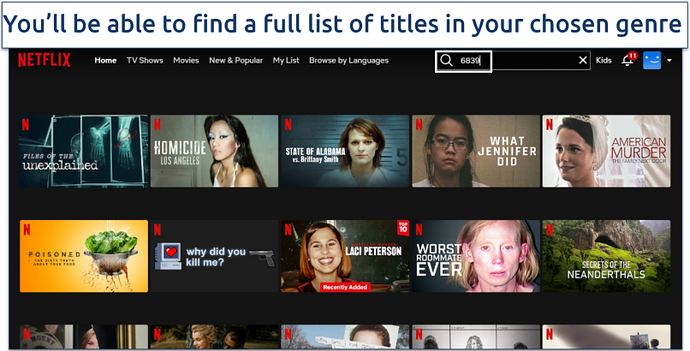Click the Top 10 badge on Laci Peterson
690x351 pixels.
click(x=403, y=228)
